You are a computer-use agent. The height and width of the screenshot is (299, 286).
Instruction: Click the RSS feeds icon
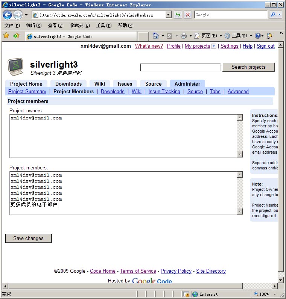tap(169, 36)
